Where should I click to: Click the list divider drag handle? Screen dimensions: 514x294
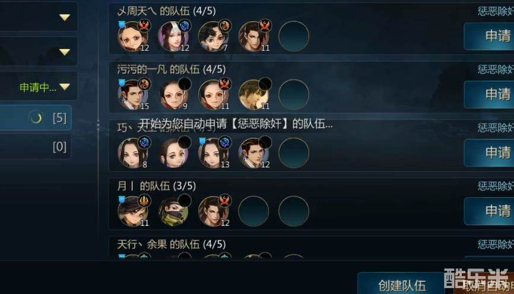click(98, 125)
